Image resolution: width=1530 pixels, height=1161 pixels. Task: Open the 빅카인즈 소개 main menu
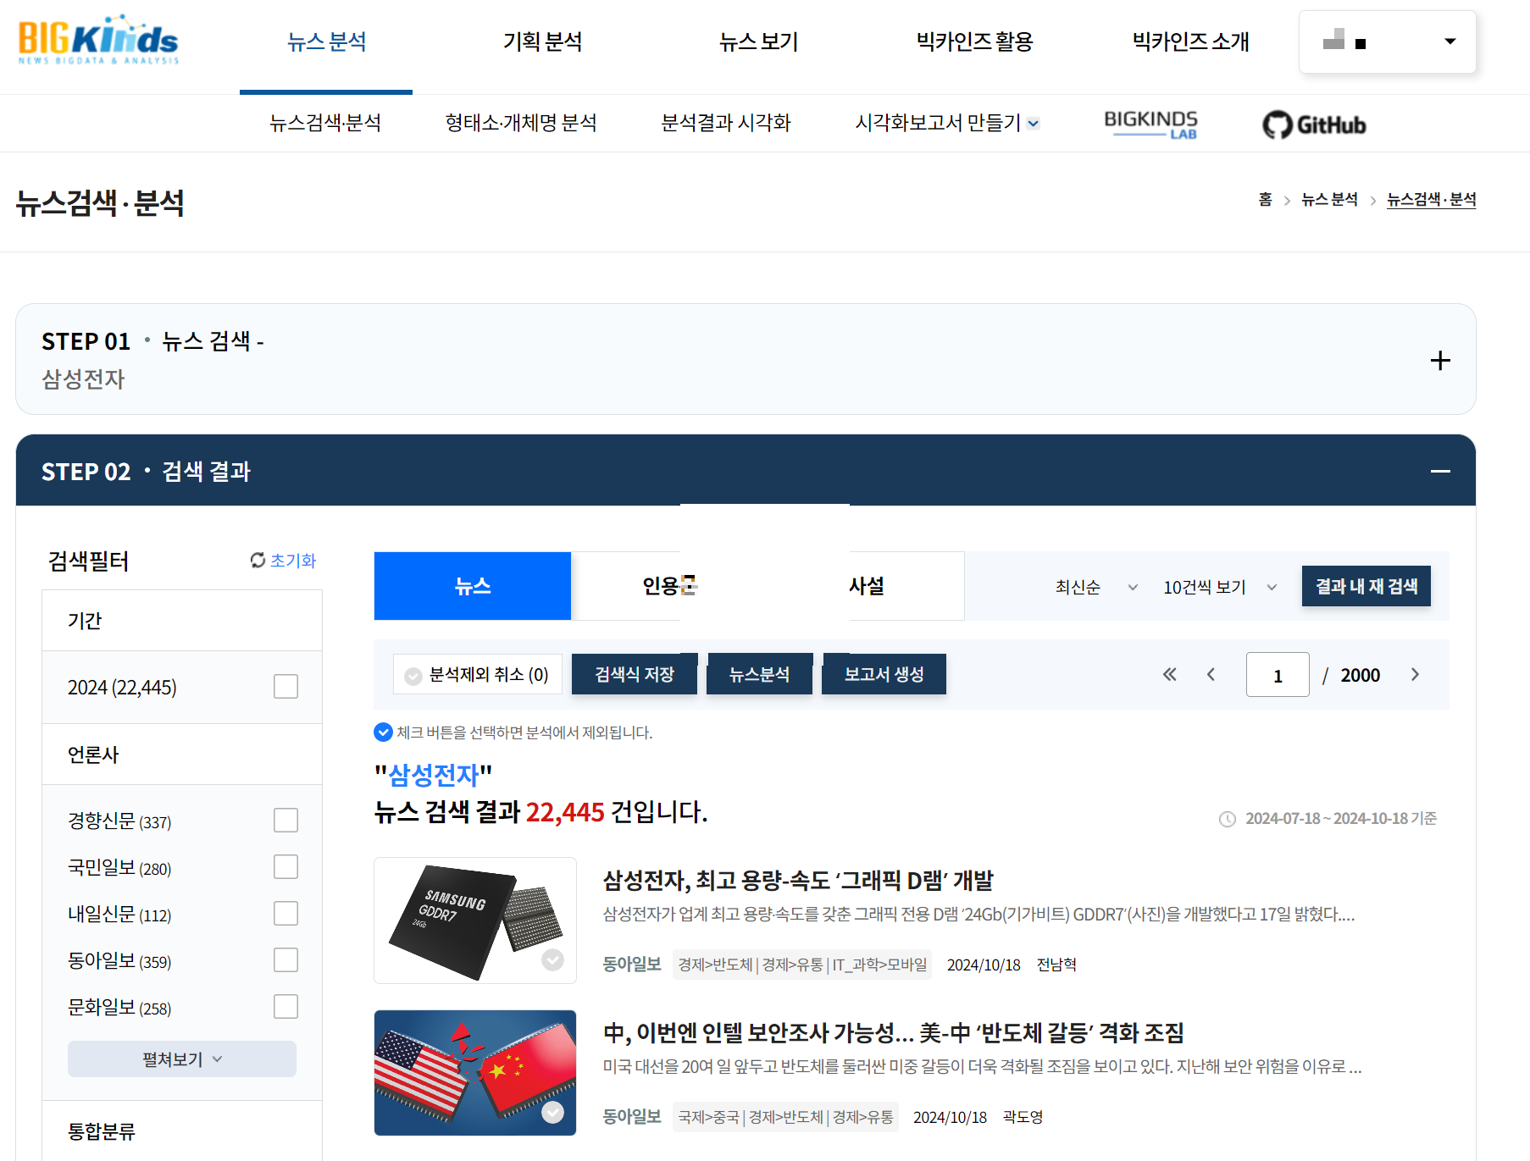point(1190,41)
